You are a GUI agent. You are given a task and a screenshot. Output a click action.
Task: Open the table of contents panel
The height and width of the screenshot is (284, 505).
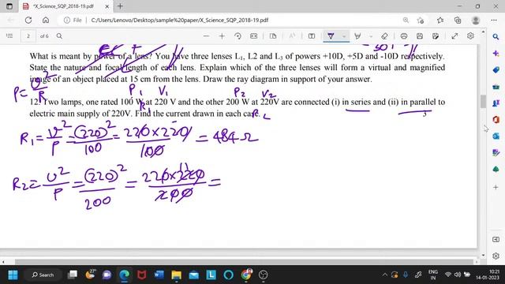[x=9, y=36]
